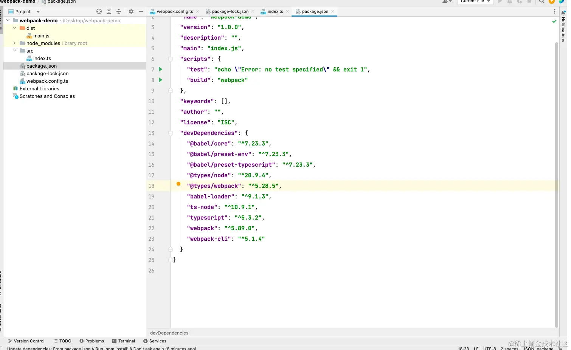This screenshot has height=350, width=571.
Task: Click the user account icon
Action: [x=447, y=2]
